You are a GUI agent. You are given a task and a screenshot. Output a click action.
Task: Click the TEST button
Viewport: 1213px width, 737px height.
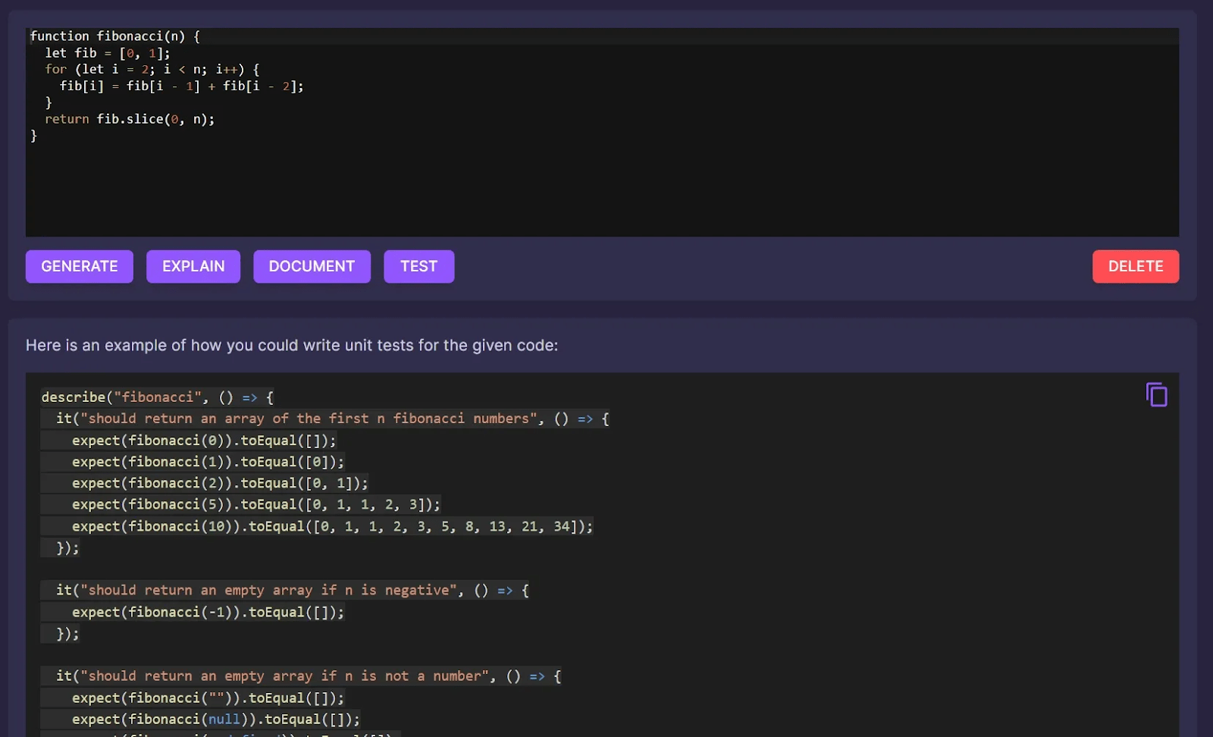(418, 266)
